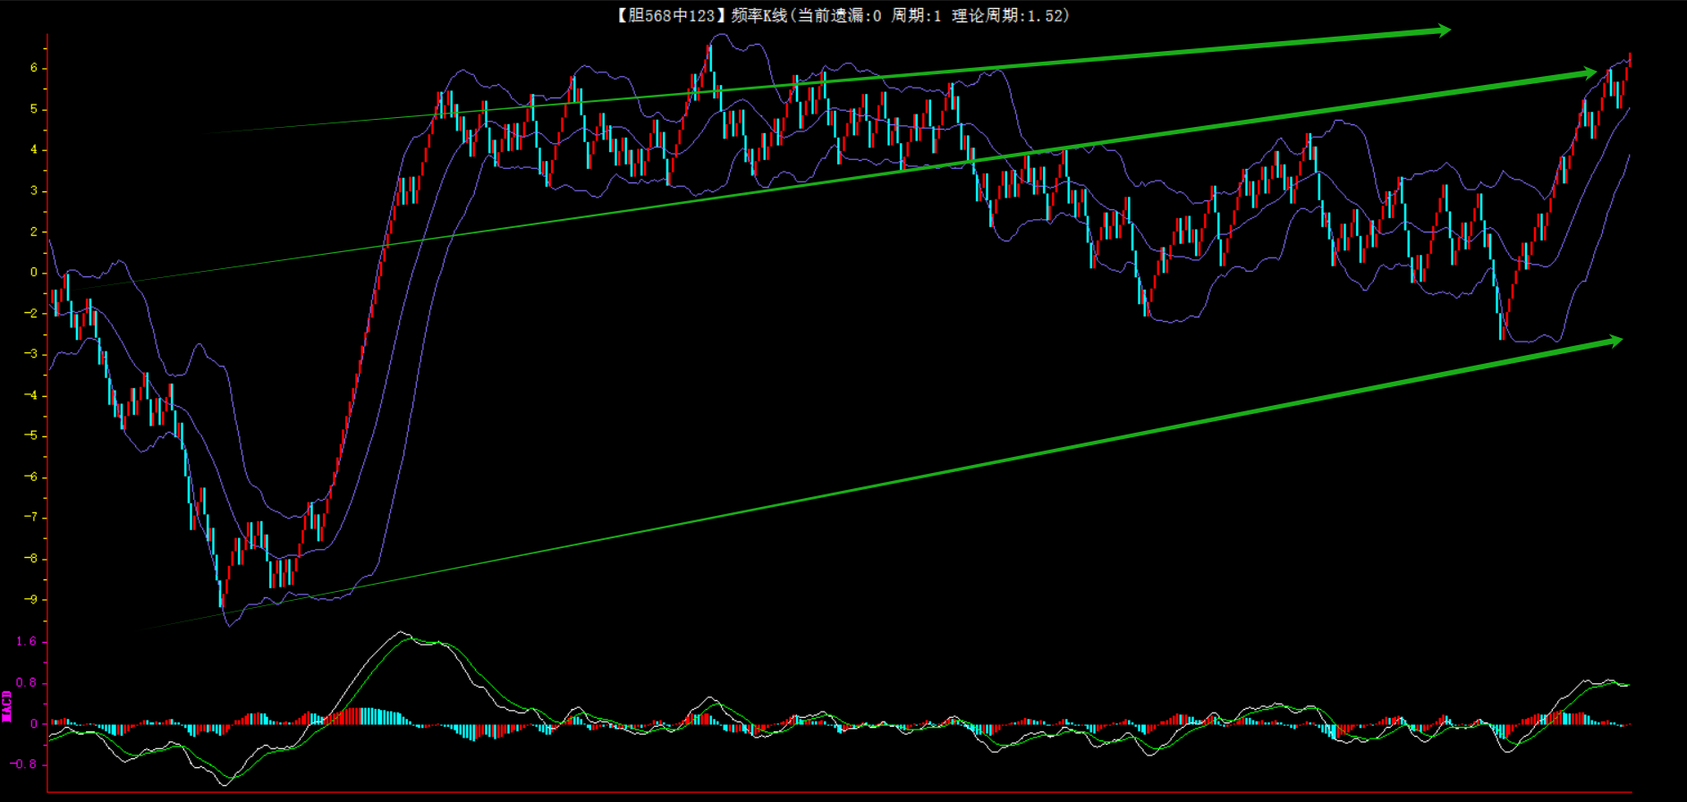Click the top green trendline arrowhead
This screenshot has height=802, width=1687.
point(1443,31)
